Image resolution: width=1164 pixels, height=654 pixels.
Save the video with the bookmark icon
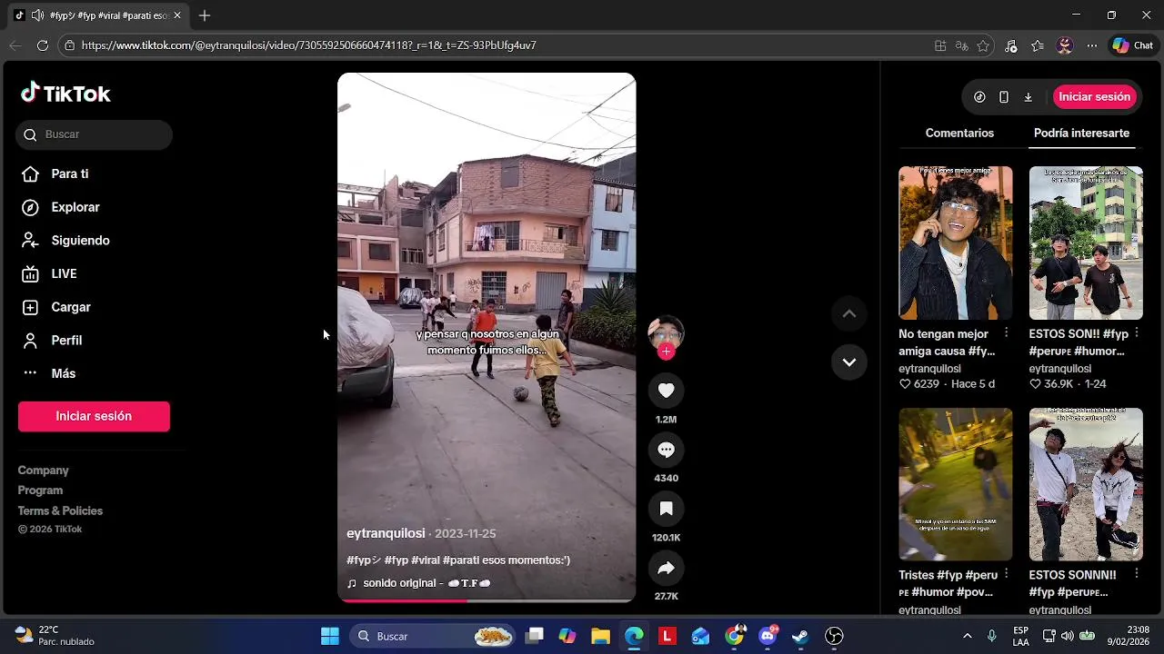(x=666, y=509)
